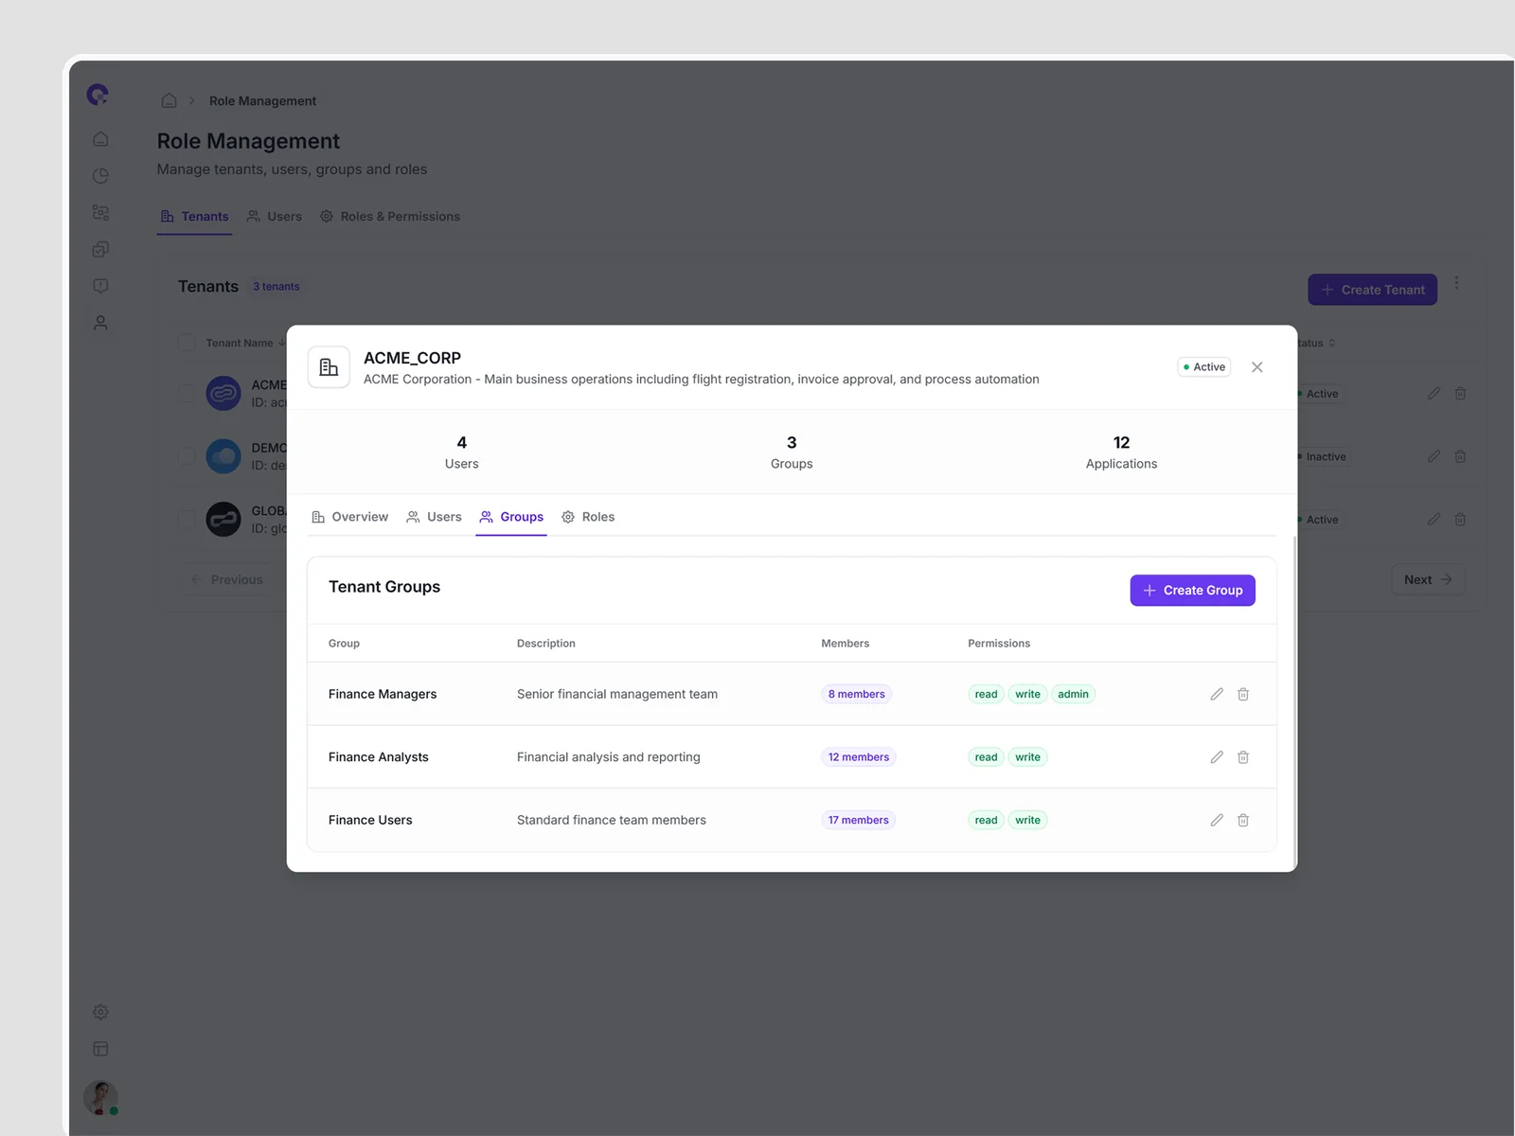Screen dimensions: 1515x1136
Task: Check the DEMO tenant row checkbox
Action: click(187, 456)
